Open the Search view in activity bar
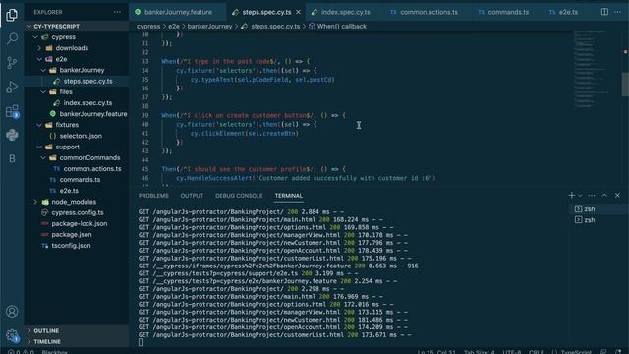629x354 pixels. [x=12, y=38]
